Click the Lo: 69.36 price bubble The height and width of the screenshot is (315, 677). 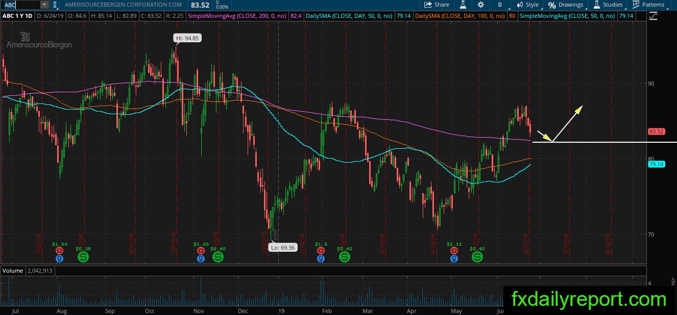282,247
